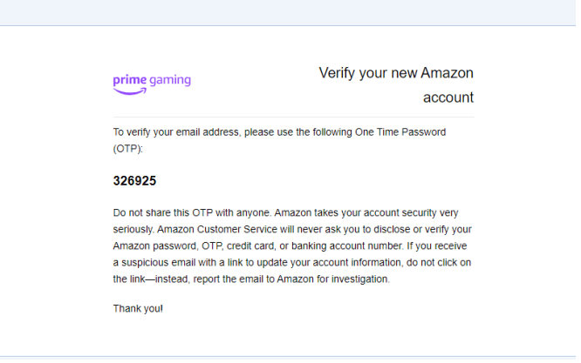
Task: Click the Prime Gaming logo
Action: (x=152, y=82)
